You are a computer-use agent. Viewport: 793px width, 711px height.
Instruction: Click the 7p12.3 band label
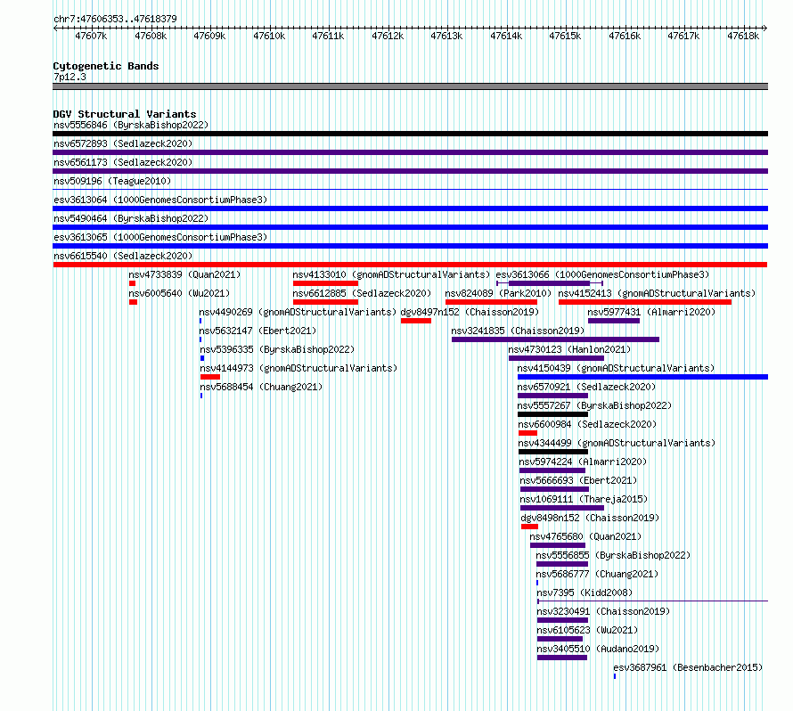pyautogui.click(x=69, y=77)
